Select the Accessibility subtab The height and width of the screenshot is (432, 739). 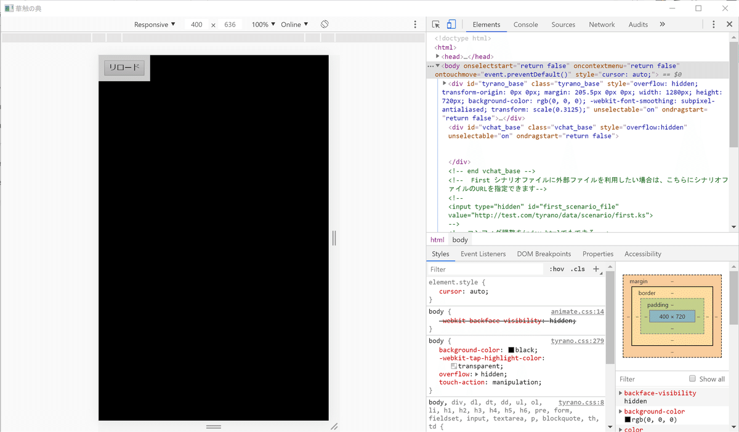click(642, 254)
